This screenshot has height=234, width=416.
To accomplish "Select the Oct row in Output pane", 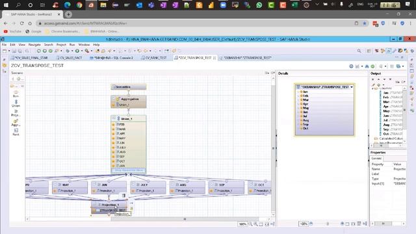I will tap(393, 134).
